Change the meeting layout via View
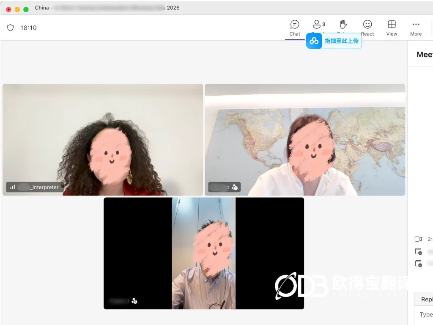 click(392, 28)
